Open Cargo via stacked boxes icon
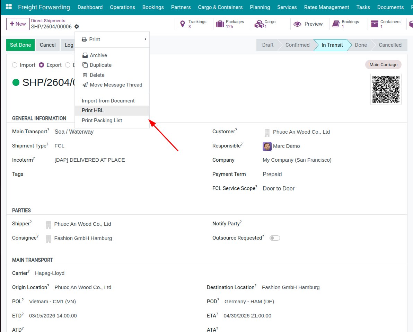 click(x=259, y=24)
